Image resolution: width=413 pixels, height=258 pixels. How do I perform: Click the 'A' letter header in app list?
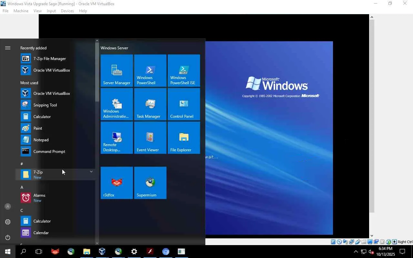pyautogui.click(x=22, y=187)
